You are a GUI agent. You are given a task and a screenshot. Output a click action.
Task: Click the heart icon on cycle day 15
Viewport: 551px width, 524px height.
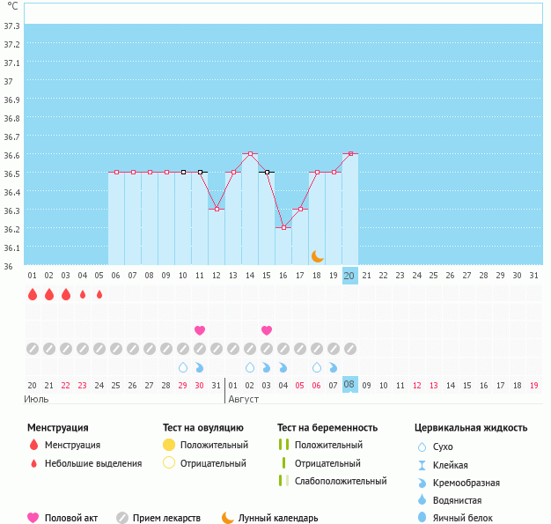pyautogui.click(x=267, y=330)
